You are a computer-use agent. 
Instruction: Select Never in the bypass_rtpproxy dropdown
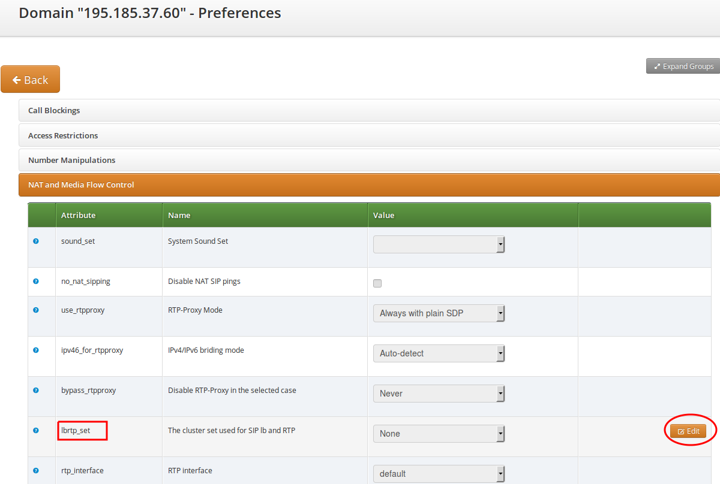[x=439, y=393]
